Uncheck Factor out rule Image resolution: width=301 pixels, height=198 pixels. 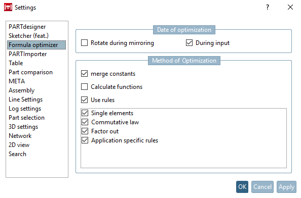pos(85,131)
